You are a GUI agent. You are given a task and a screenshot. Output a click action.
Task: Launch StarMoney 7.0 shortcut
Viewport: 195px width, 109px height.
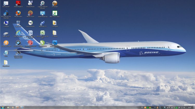(x=43, y=24)
